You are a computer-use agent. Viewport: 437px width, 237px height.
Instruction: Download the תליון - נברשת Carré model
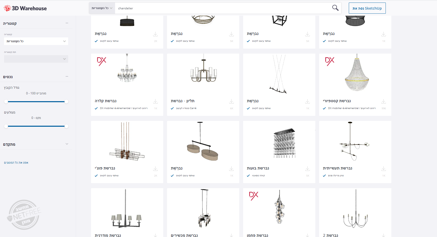[231, 101]
